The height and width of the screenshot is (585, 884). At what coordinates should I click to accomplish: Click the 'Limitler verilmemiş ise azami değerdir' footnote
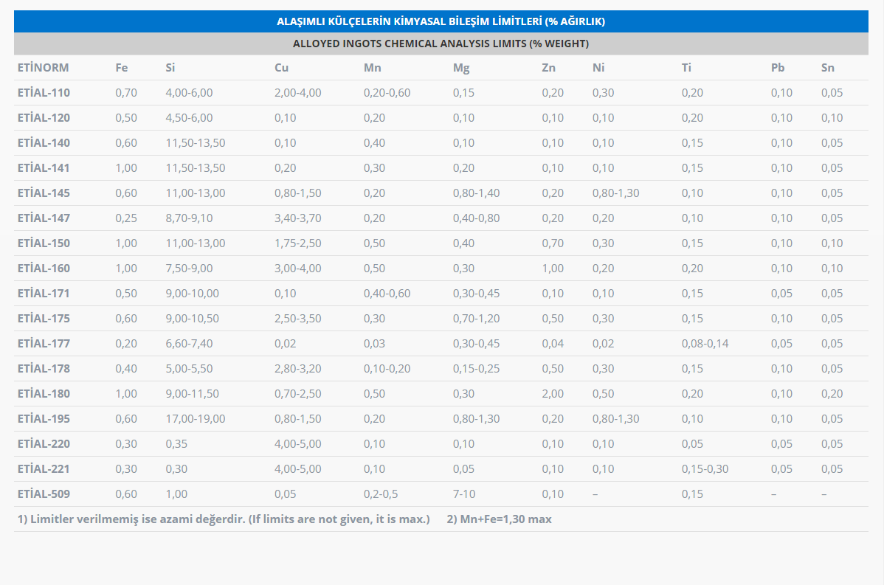point(223,519)
